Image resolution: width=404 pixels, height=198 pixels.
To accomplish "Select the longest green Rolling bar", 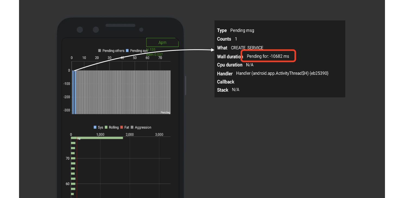I will point(97,138).
